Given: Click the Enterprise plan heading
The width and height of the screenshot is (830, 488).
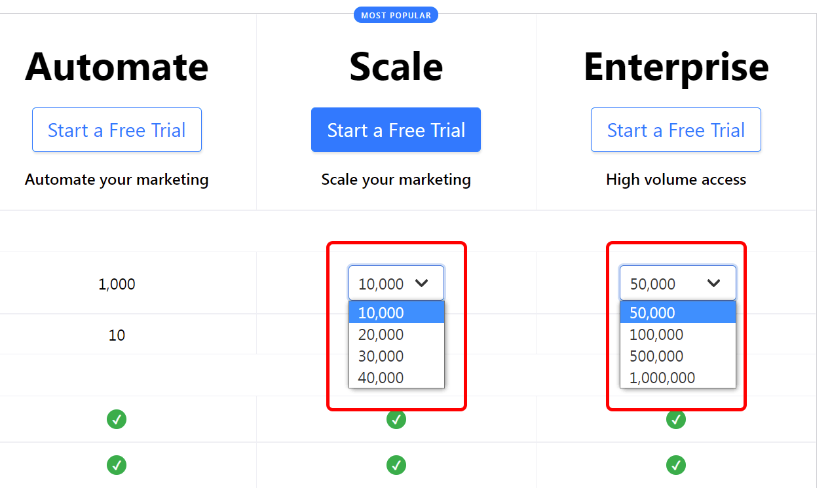Looking at the screenshot, I should click(x=675, y=66).
